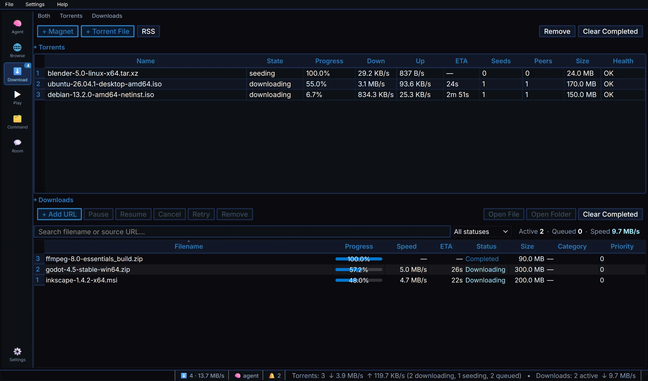648x381 pixels.
Task: Open the Help menu
Action: click(x=62, y=4)
